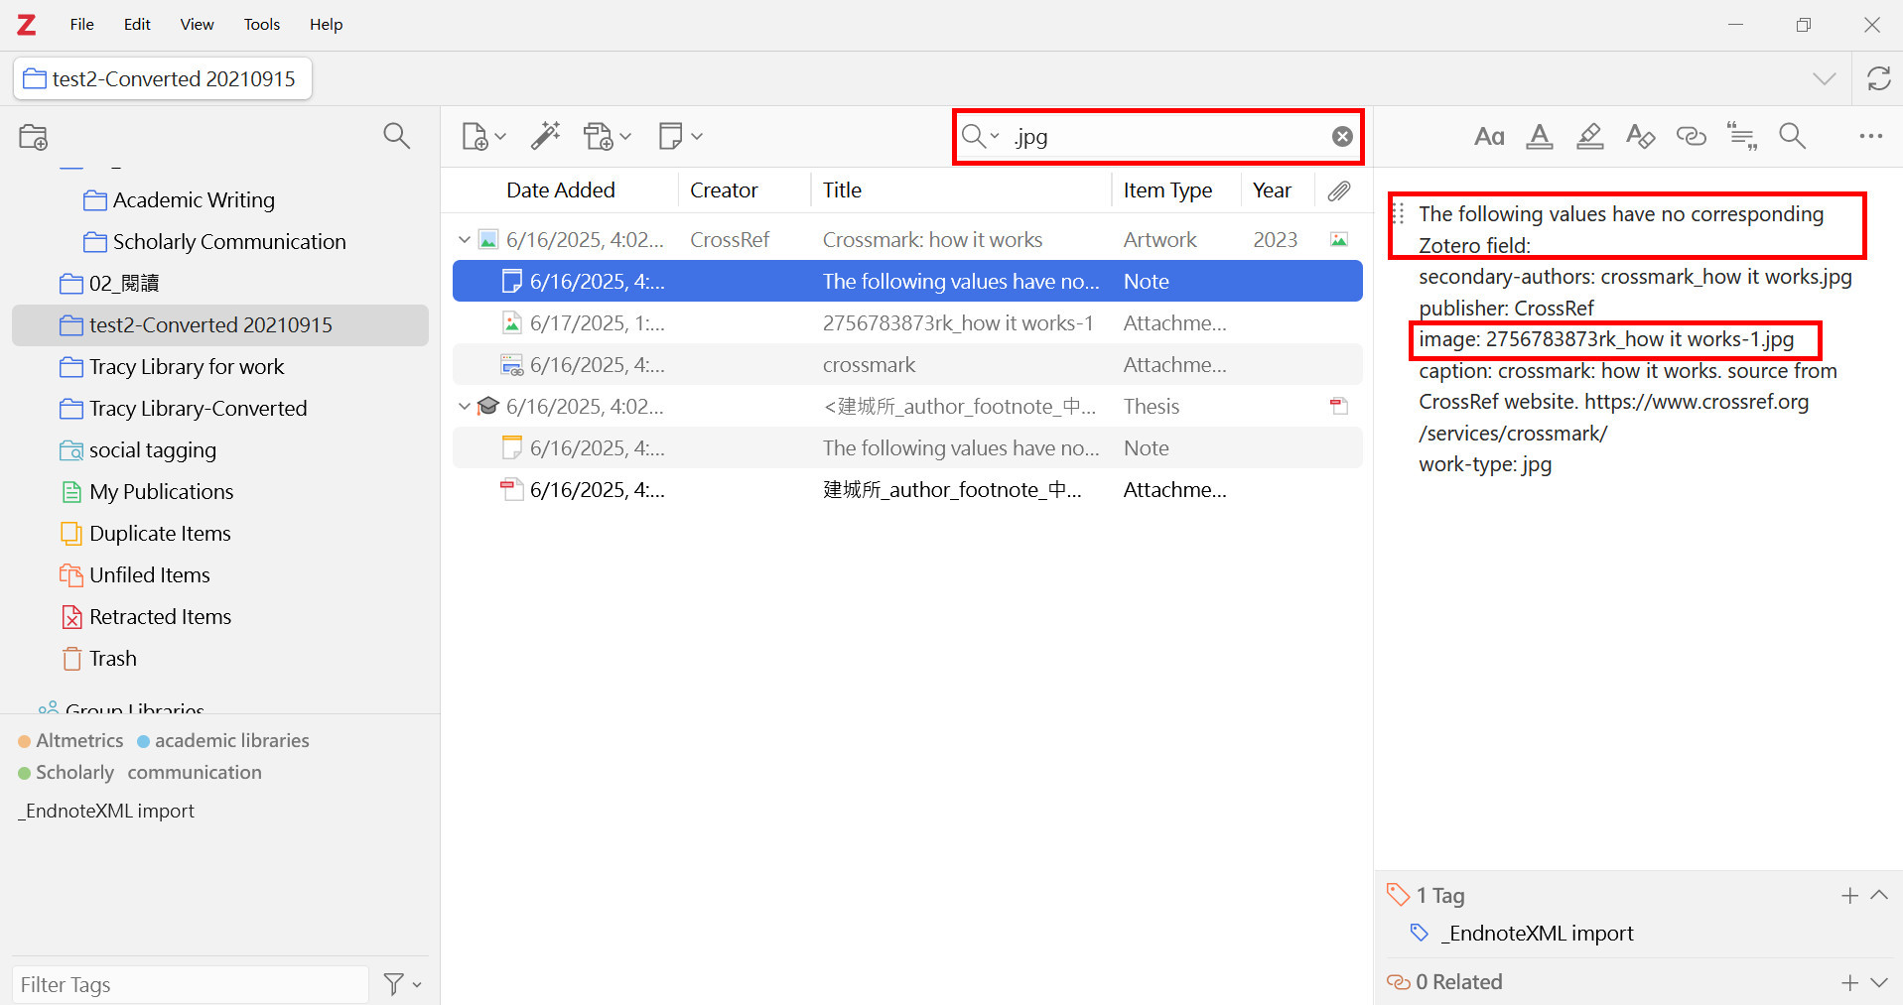The width and height of the screenshot is (1903, 1005).
Task: Select the Academic Writing collection
Action: coord(194,200)
